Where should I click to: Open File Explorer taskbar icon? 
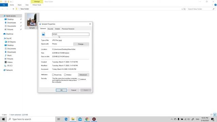[x=73, y=119]
